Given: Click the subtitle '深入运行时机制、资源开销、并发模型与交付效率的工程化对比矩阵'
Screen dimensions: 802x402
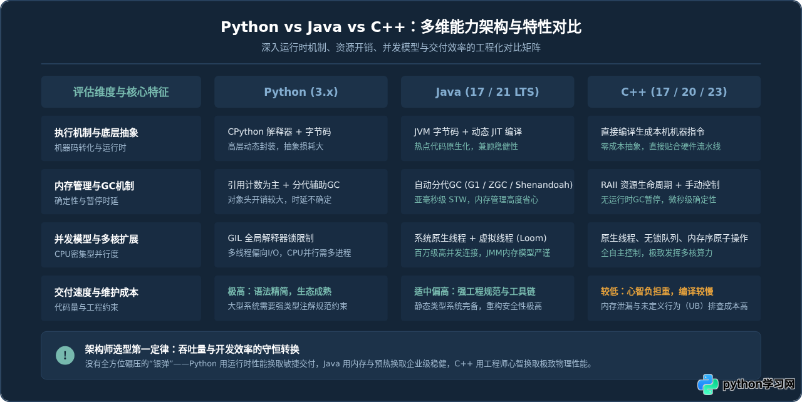Looking at the screenshot, I should [401, 48].
